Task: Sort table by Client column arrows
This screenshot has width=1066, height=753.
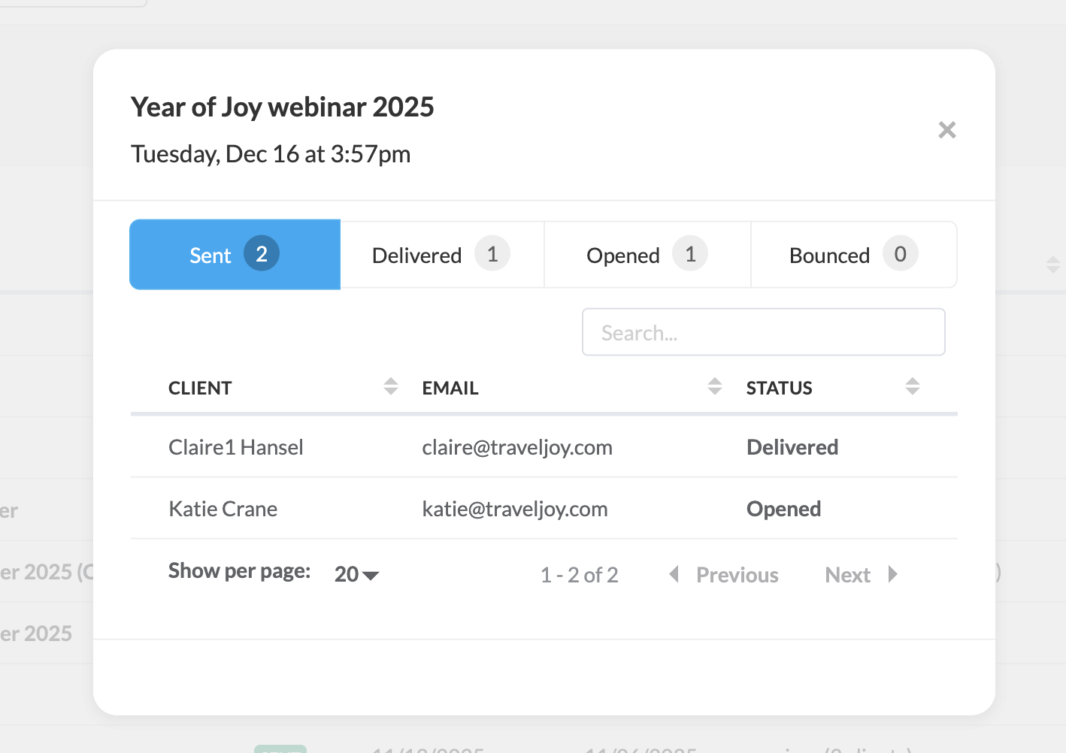Action: [x=390, y=386]
